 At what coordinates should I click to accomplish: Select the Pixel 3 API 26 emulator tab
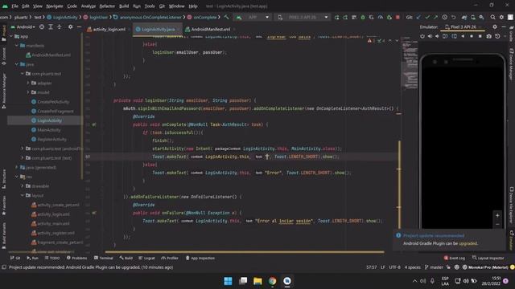[x=463, y=26]
